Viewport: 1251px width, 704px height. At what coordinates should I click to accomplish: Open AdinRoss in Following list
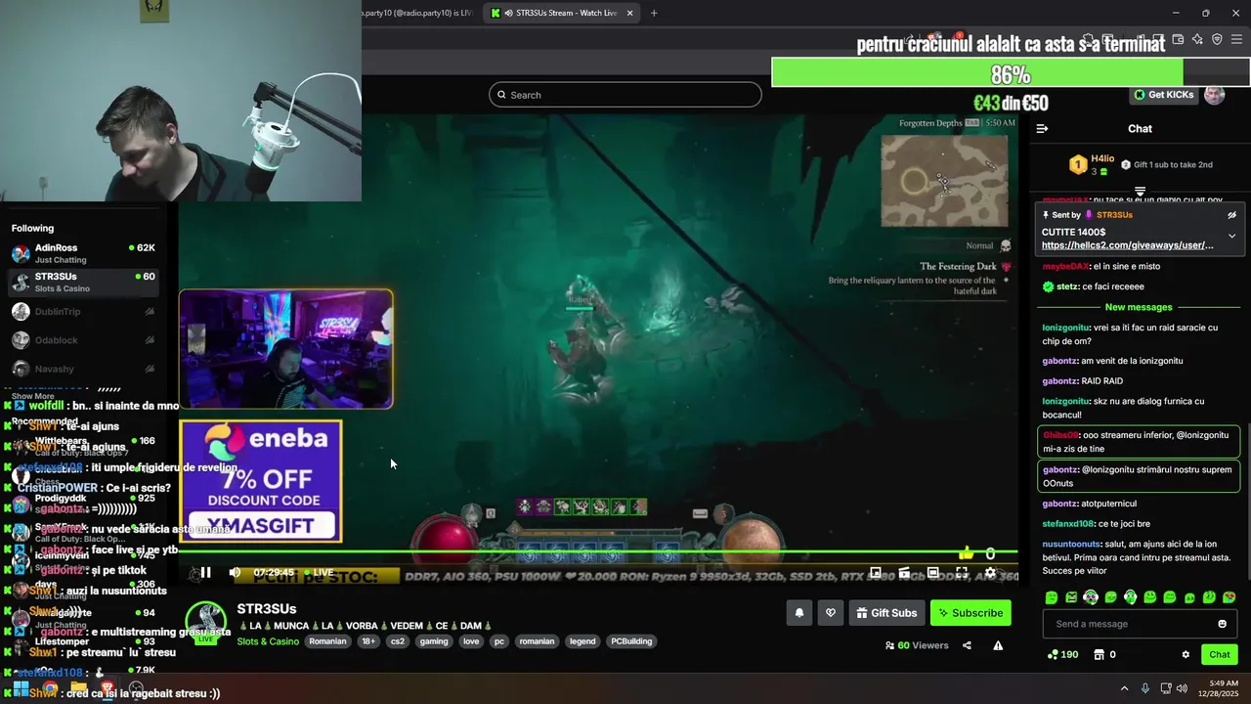click(x=83, y=253)
